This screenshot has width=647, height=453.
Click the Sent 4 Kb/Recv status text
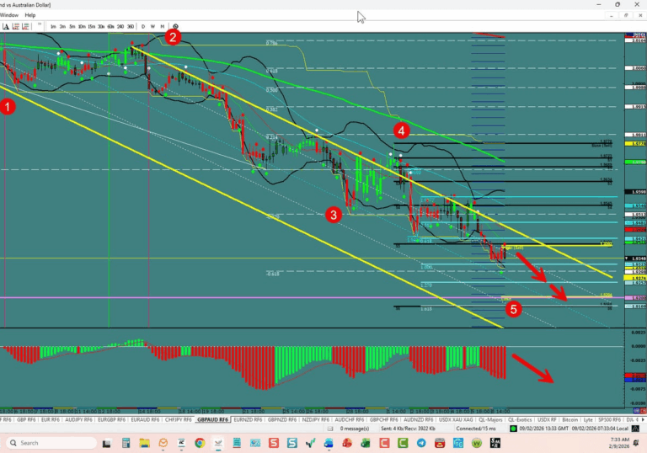click(408, 429)
